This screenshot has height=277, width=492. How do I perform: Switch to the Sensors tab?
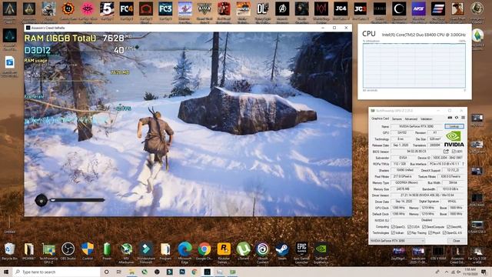(397, 119)
